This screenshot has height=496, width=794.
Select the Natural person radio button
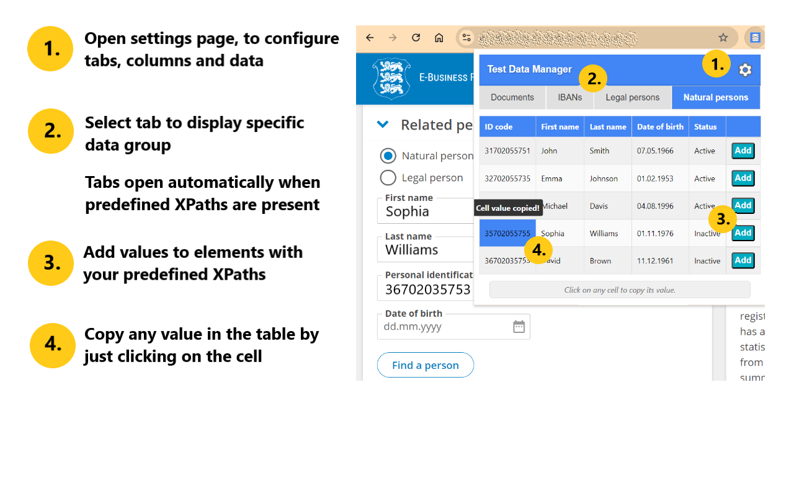388,156
